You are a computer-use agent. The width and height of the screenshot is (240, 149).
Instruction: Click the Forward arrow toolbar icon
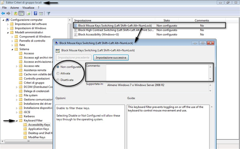[8, 13]
